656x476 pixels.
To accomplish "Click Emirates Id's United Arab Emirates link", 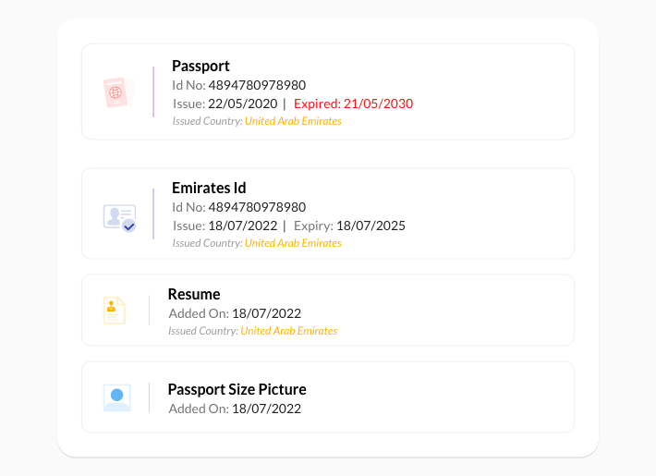I will pyautogui.click(x=293, y=243).
